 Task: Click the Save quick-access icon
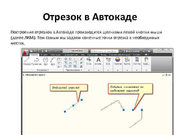(39, 51)
